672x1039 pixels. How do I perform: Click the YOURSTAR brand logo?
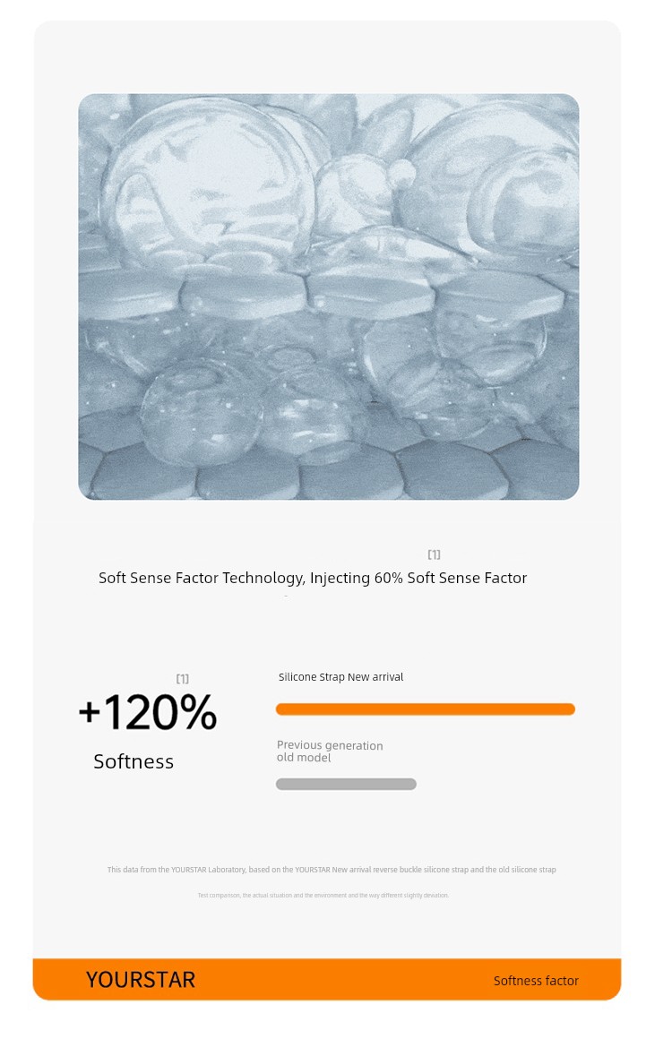141,979
